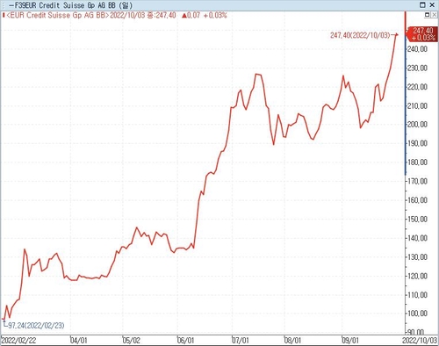Image resolution: width=439 pixels, height=346 pixels.
Task: Click the 140.00 price axis label
Action: (x=417, y=238)
